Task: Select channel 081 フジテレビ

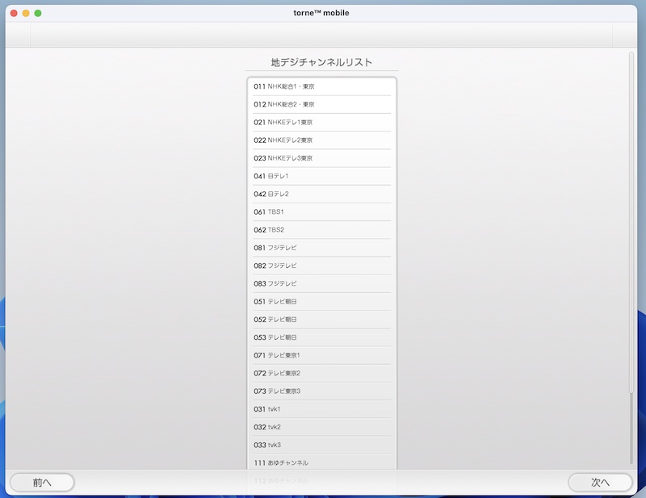Action: (321, 248)
